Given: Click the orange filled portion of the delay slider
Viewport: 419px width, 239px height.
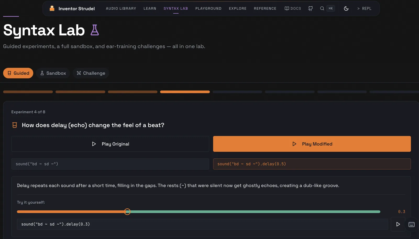Looking at the screenshot, I should 71,212.
